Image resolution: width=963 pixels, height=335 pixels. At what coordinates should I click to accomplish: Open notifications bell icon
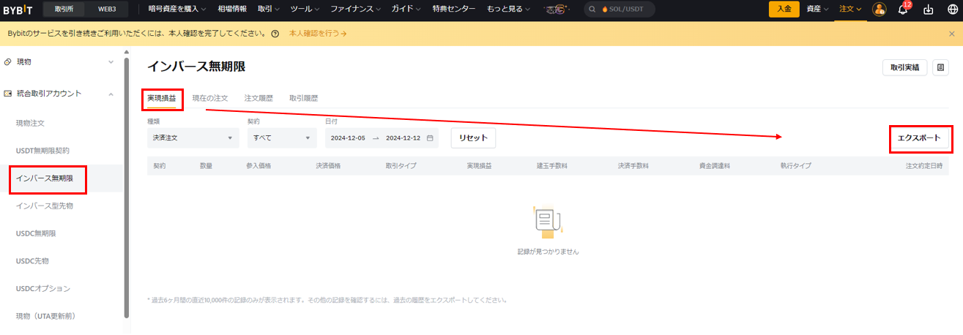(902, 10)
